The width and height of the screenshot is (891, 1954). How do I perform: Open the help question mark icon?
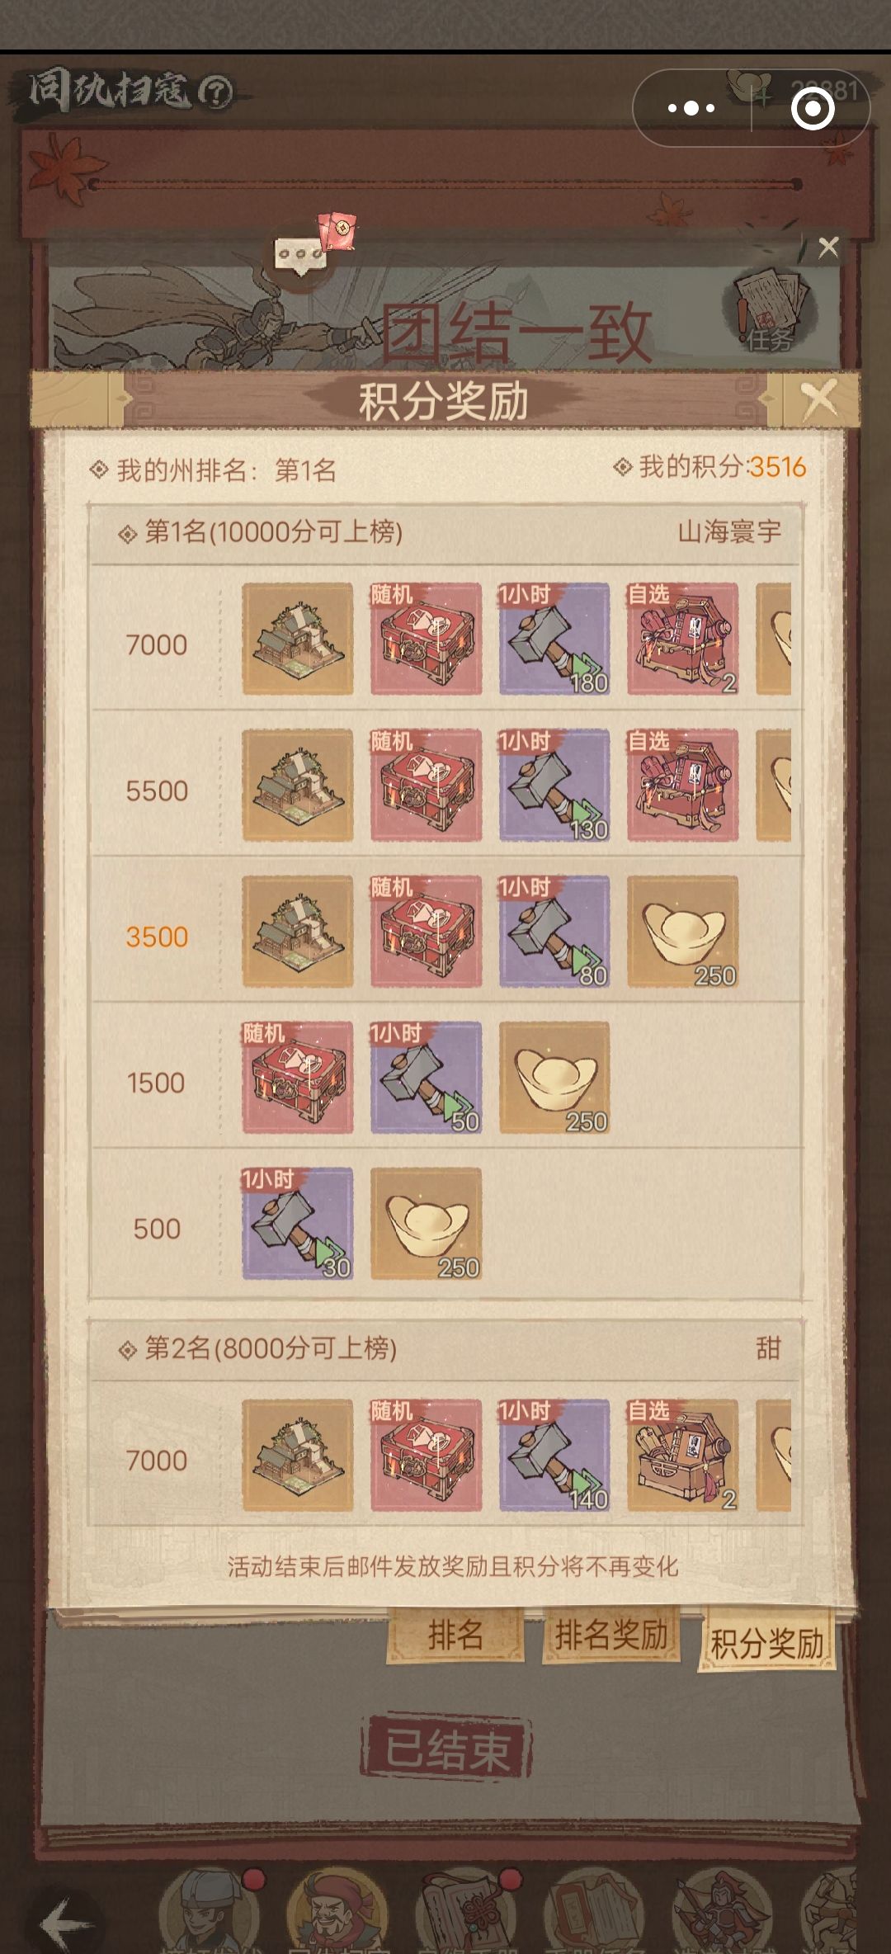coord(215,92)
